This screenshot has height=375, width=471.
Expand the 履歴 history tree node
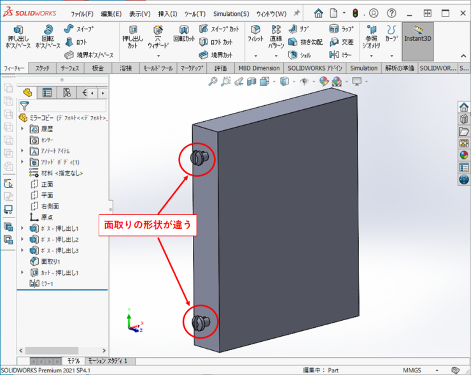tap(23, 129)
